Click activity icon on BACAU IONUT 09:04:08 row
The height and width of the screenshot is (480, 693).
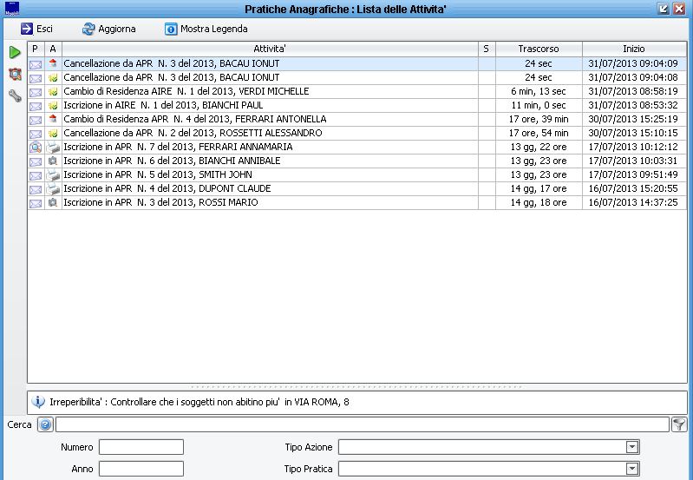pyautogui.click(x=53, y=78)
